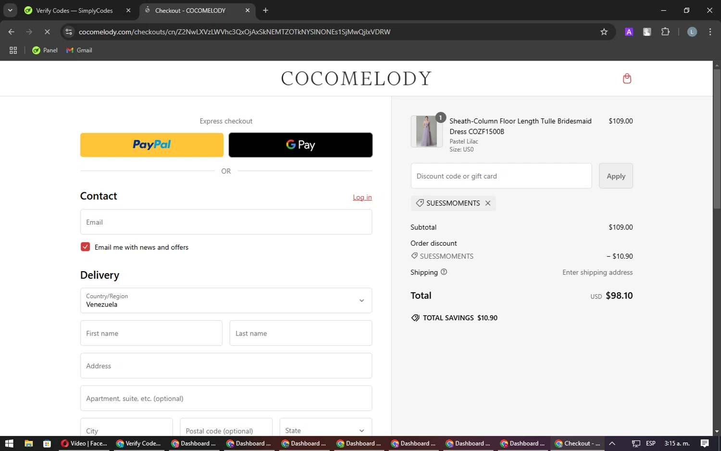The height and width of the screenshot is (451, 721).
Task: Pay with the PayPal express button
Action: (152, 145)
